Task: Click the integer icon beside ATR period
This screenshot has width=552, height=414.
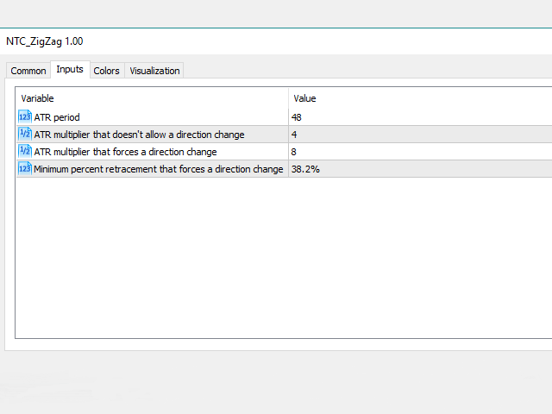Action: click(24, 117)
